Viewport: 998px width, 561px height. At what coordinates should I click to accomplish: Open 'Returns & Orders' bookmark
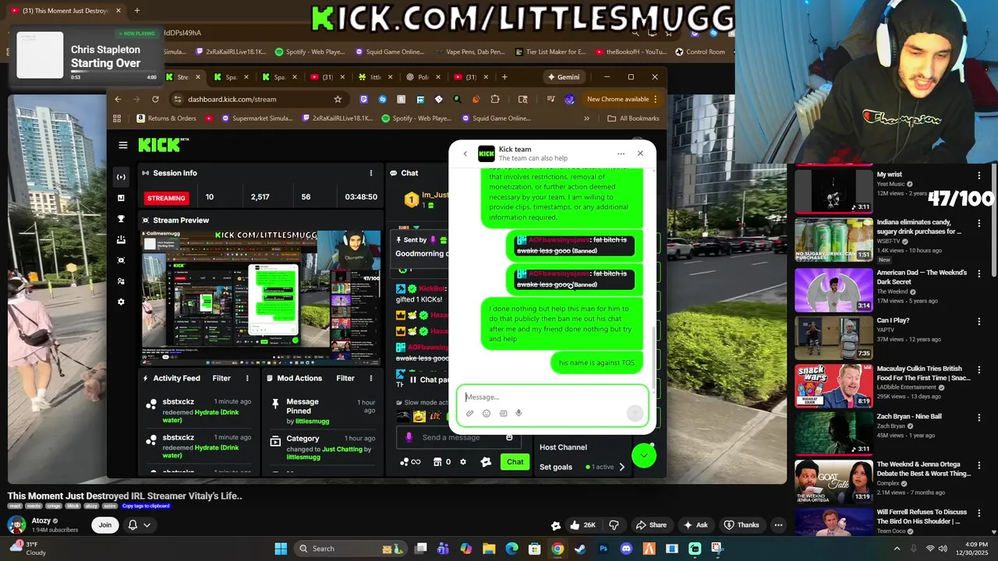coord(166,118)
